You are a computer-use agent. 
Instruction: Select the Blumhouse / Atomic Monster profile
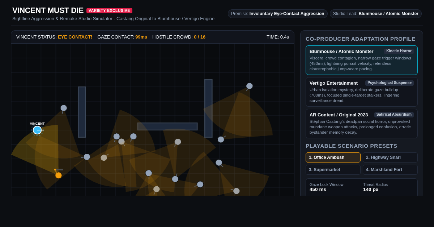pyautogui.click(x=362, y=60)
